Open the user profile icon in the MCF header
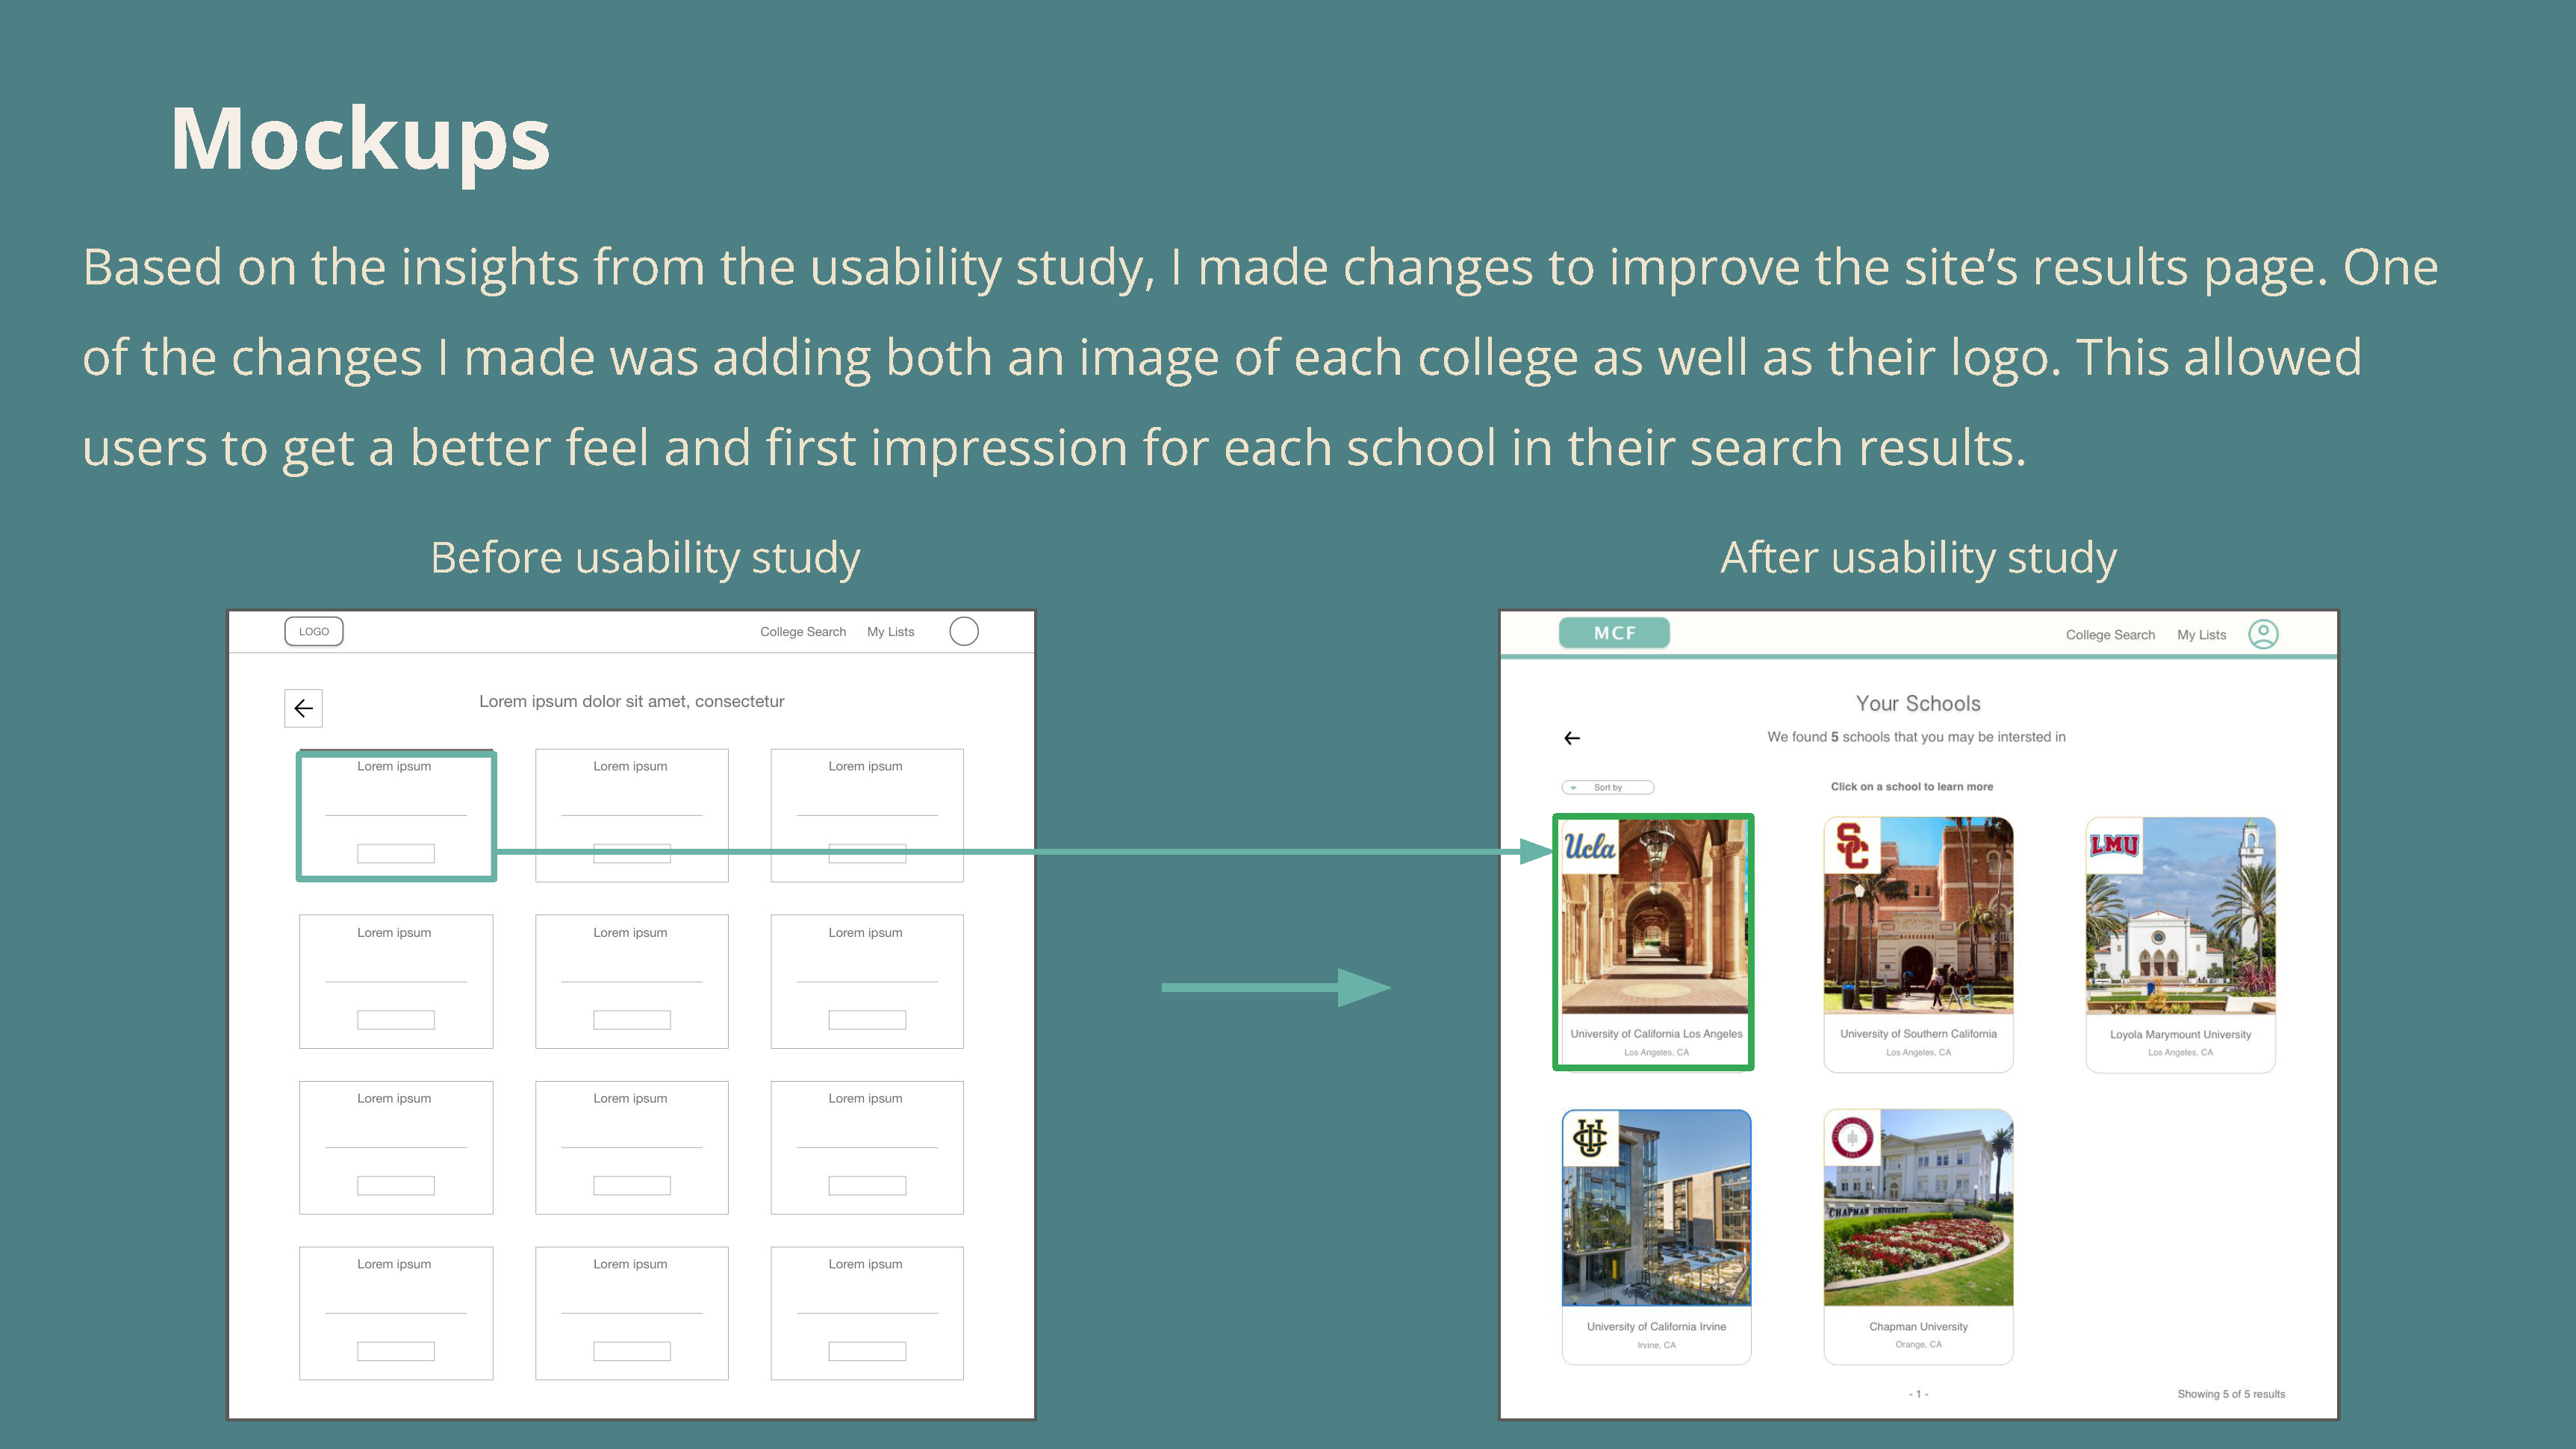The width and height of the screenshot is (2576, 1449). point(2263,634)
